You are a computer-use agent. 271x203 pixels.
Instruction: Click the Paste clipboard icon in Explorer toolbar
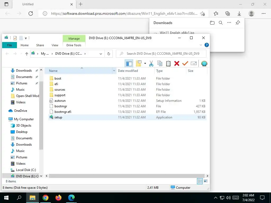[x=168, y=63]
